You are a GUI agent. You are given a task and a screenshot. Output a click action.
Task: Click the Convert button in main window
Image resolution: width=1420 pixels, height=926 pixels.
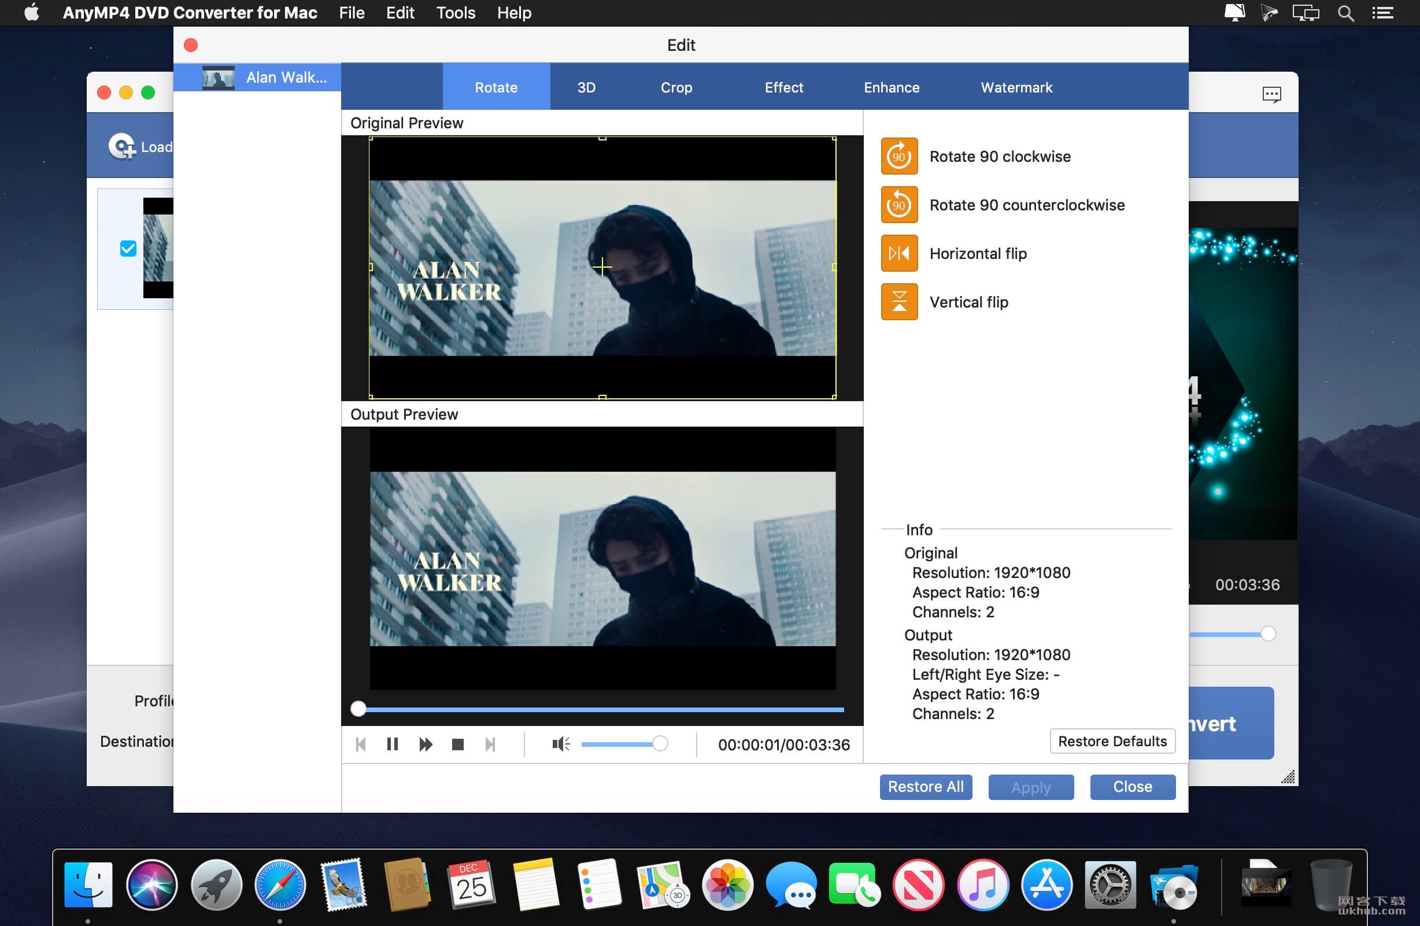click(x=1230, y=723)
